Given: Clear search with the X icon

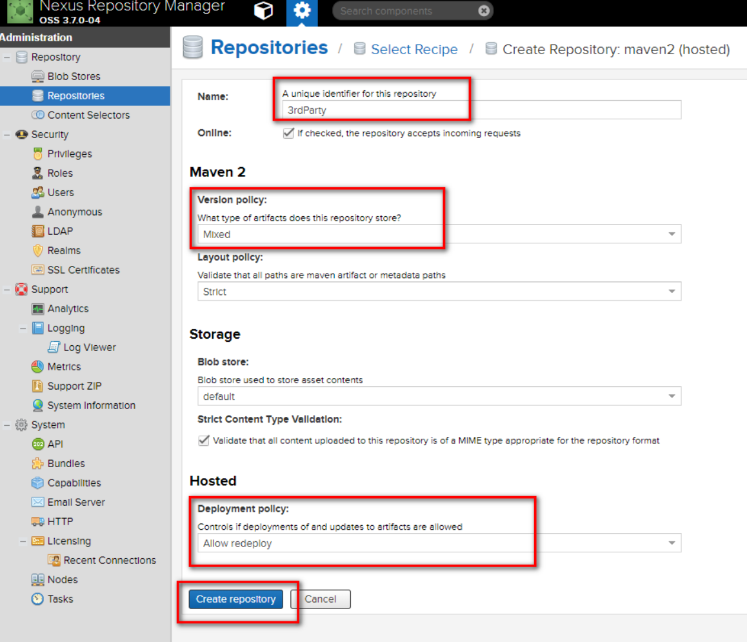Looking at the screenshot, I should pos(484,11).
